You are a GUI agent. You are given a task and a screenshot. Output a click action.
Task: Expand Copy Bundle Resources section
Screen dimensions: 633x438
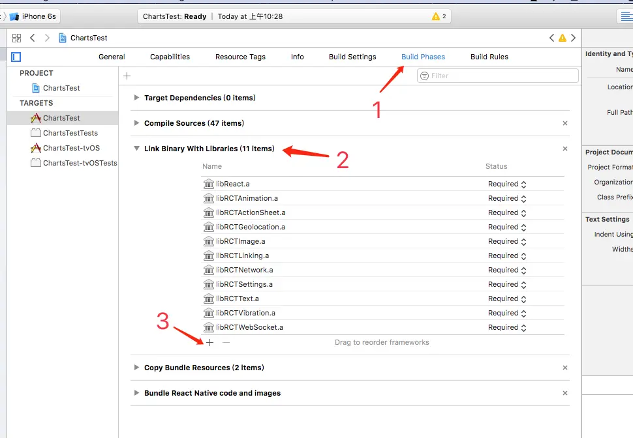point(136,368)
